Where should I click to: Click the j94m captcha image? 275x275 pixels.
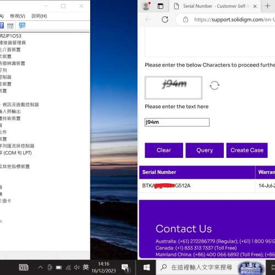pos(173,88)
